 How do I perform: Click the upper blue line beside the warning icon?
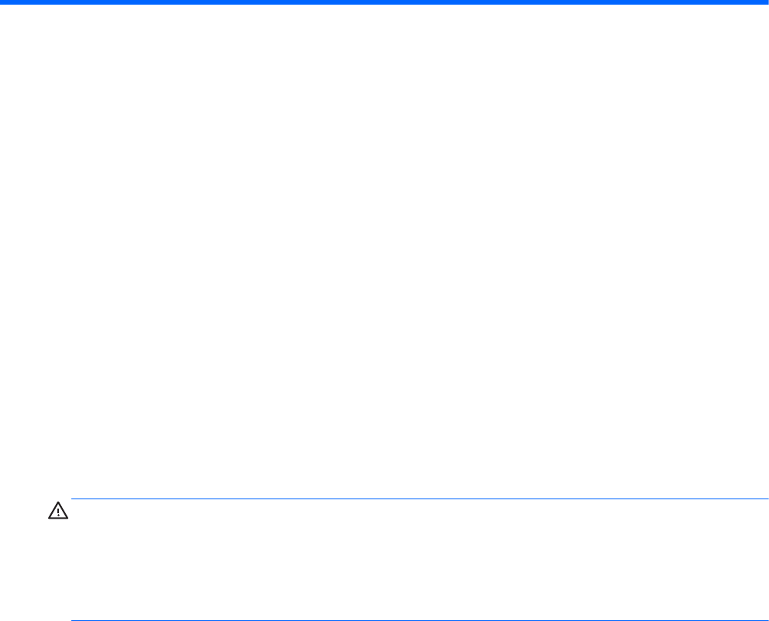pyautogui.click(x=420, y=499)
